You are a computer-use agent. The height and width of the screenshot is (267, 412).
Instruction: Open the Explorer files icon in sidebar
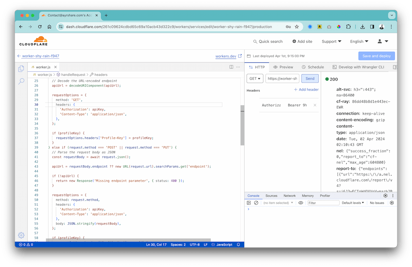click(21, 69)
